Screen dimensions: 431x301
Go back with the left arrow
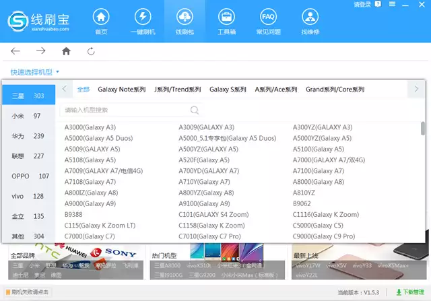point(15,51)
